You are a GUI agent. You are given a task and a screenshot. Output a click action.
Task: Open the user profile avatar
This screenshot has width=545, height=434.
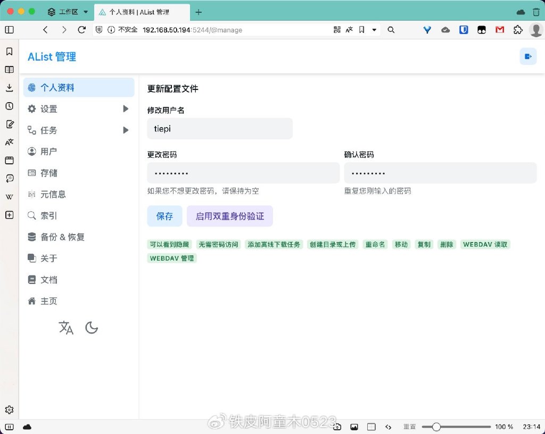[x=535, y=30]
